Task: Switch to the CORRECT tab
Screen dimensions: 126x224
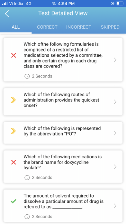Action: point(47,27)
